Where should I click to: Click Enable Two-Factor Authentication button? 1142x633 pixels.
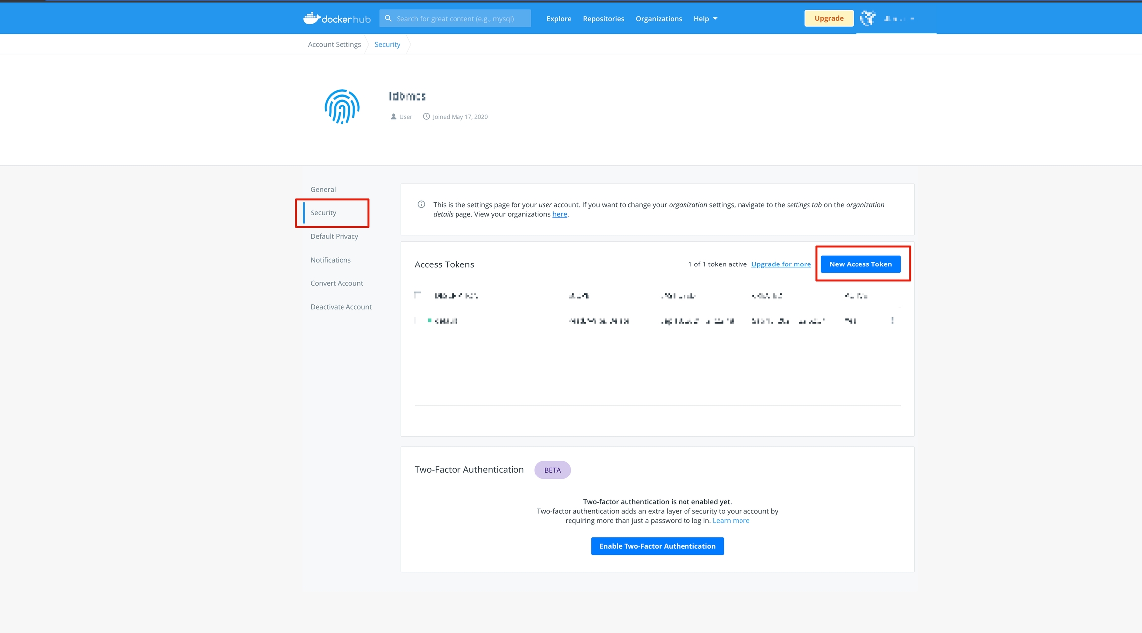coord(657,546)
